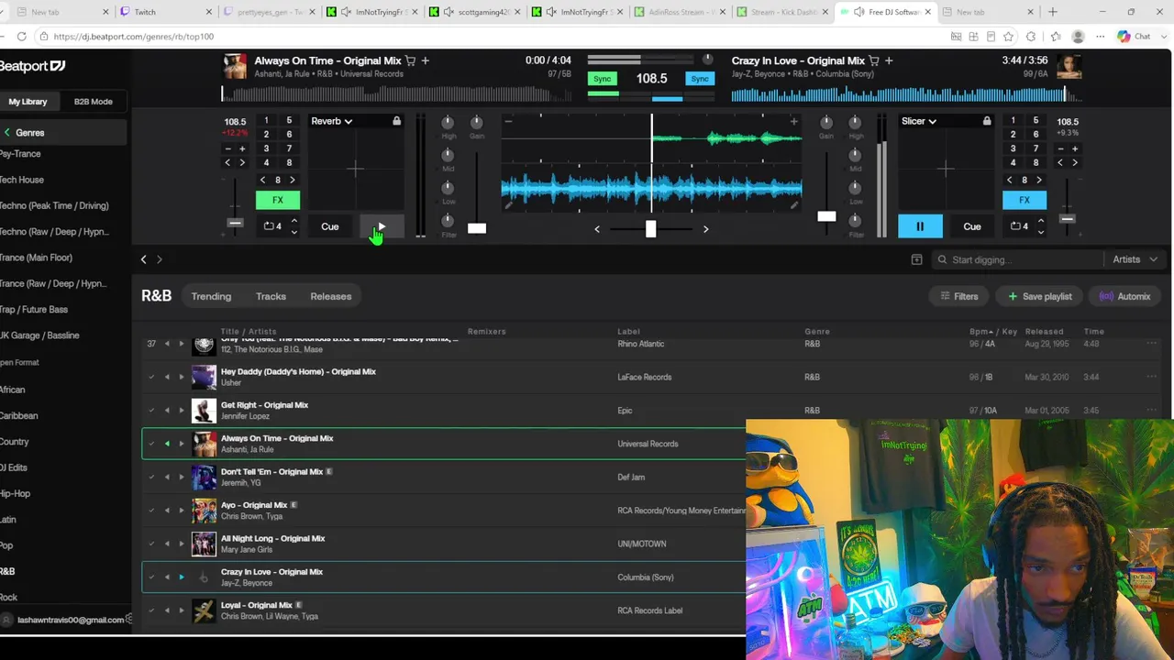Go back in library navigation
The height and width of the screenshot is (660, 1174).
click(143, 259)
